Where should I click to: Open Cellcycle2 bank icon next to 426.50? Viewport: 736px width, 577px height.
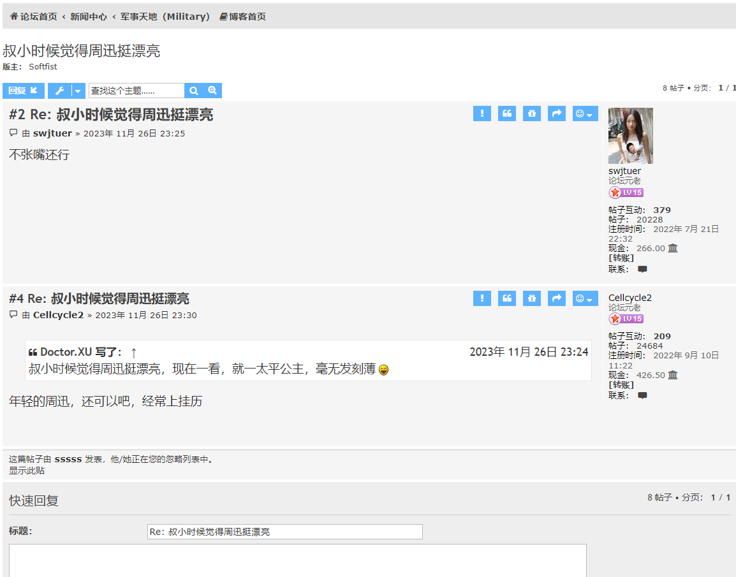(x=673, y=375)
